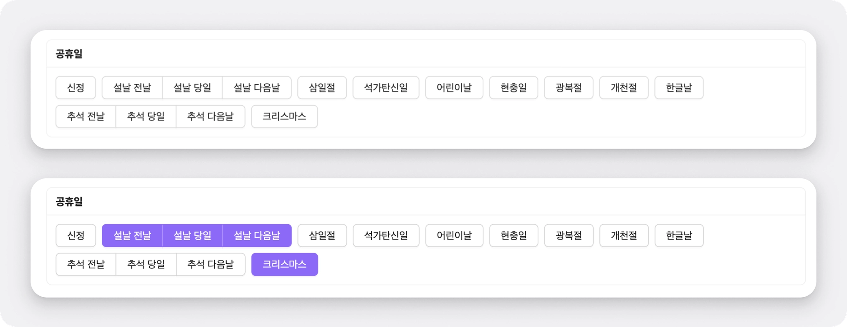The width and height of the screenshot is (847, 327).
Task: Deselect the purple 크리스마스 chip
Action: click(285, 264)
